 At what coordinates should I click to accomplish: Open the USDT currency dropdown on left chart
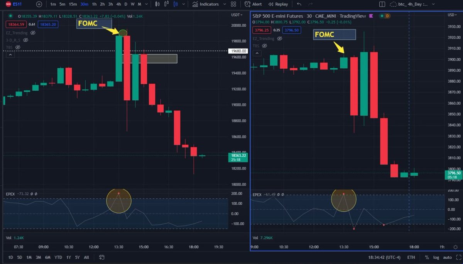point(237,15)
